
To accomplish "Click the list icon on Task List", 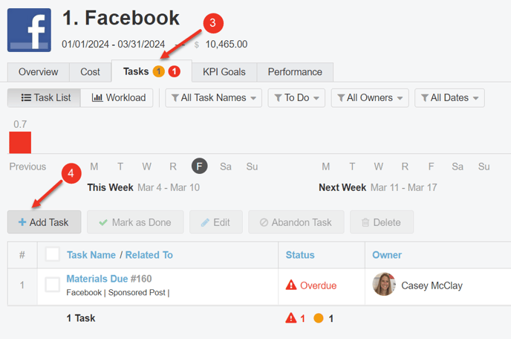I will coord(26,97).
